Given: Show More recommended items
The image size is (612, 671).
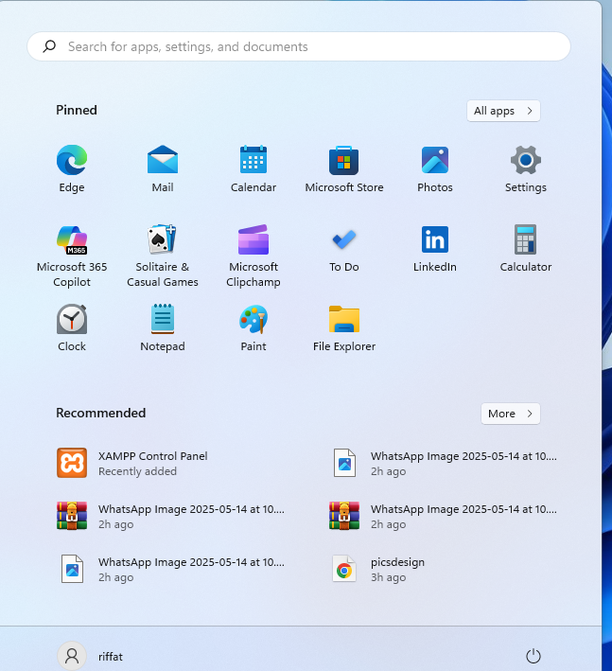Looking at the screenshot, I should point(511,414).
